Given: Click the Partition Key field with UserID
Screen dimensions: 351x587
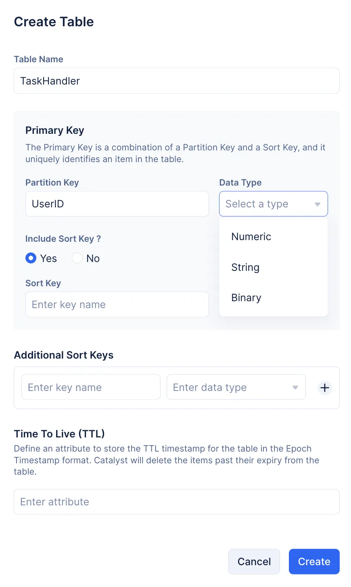Looking at the screenshot, I should click(x=117, y=204).
